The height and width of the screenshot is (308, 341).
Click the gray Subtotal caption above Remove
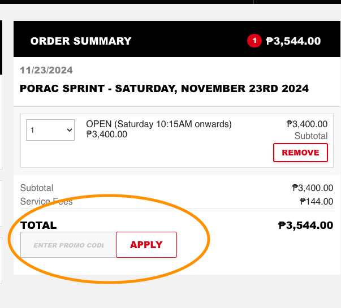[311, 136]
